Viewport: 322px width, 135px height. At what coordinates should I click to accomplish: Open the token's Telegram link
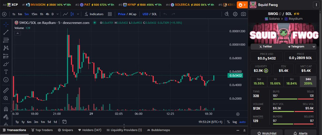[x=296, y=46]
